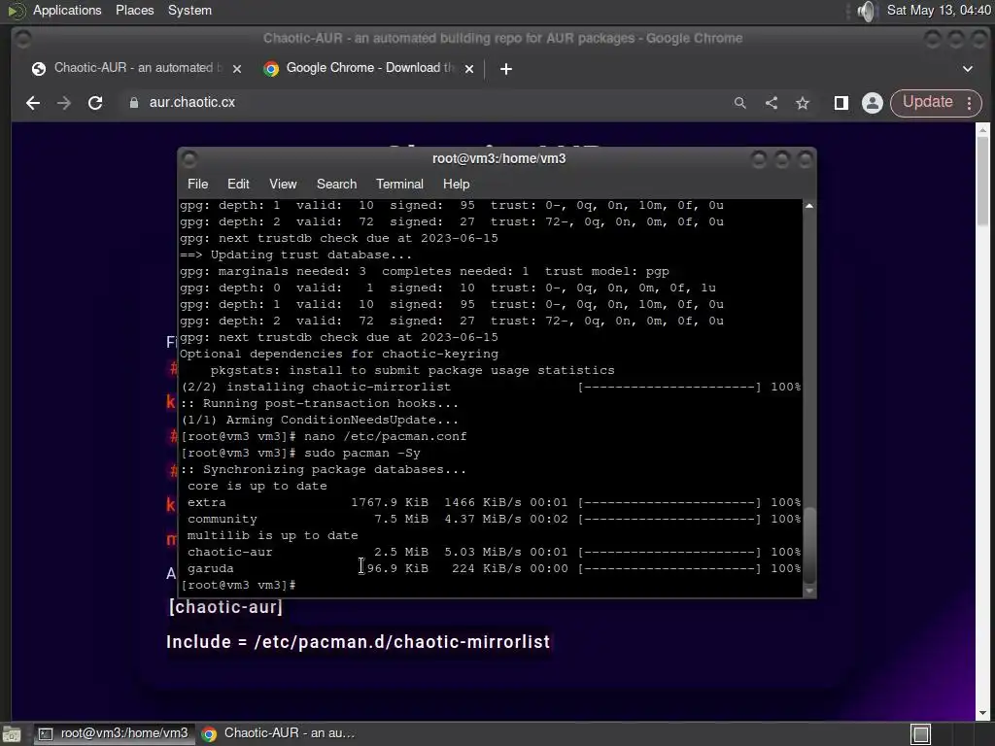Click the Include = /etc/pacman.d/chaotic-mirrorlist text
The width and height of the screenshot is (995, 746).
click(358, 642)
